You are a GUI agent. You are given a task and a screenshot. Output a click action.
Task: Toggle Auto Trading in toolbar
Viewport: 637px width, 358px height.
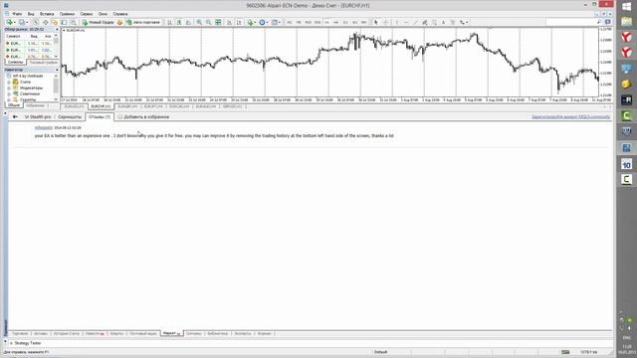point(143,22)
